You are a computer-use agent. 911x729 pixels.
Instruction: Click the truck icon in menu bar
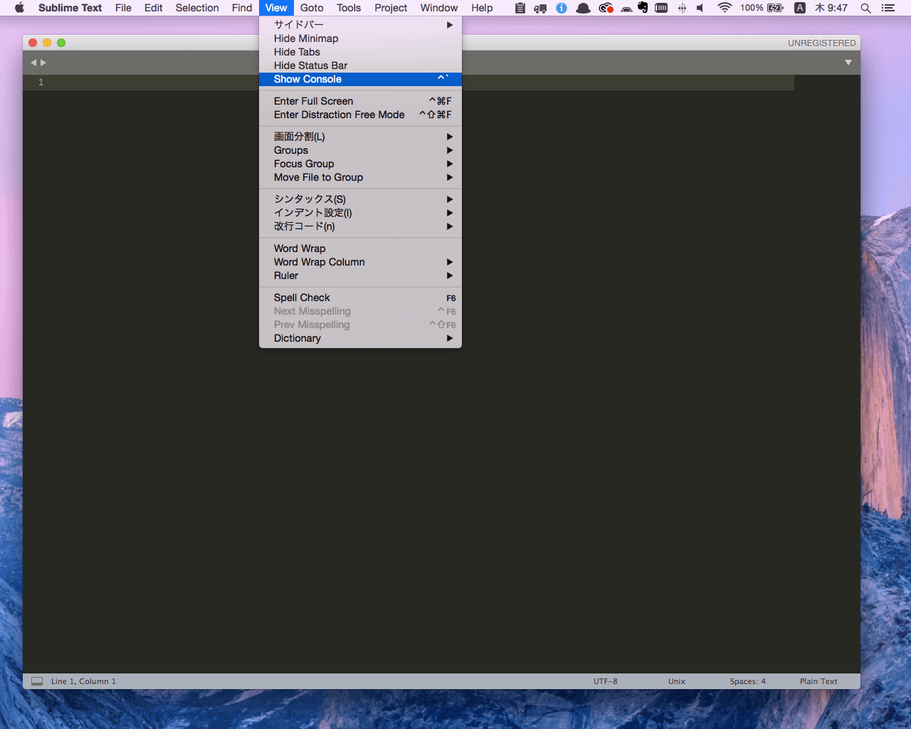pos(540,9)
